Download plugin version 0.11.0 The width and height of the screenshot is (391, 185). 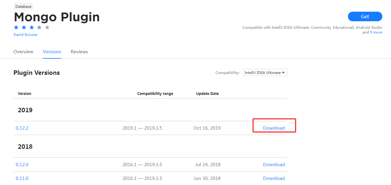pos(274,178)
